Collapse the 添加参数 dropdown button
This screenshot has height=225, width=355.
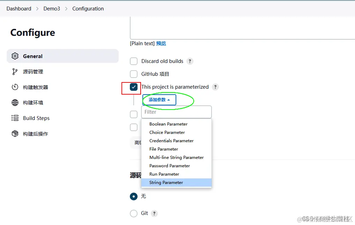click(x=159, y=100)
